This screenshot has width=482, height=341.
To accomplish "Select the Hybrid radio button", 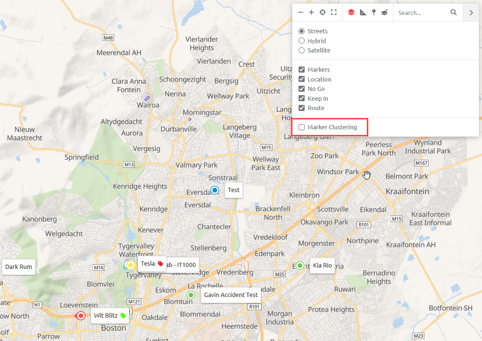I will [301, 41].
